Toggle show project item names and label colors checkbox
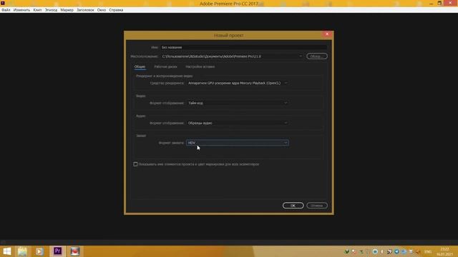The image size is (458, 257). pyautogui.click(x=135, y=164)
